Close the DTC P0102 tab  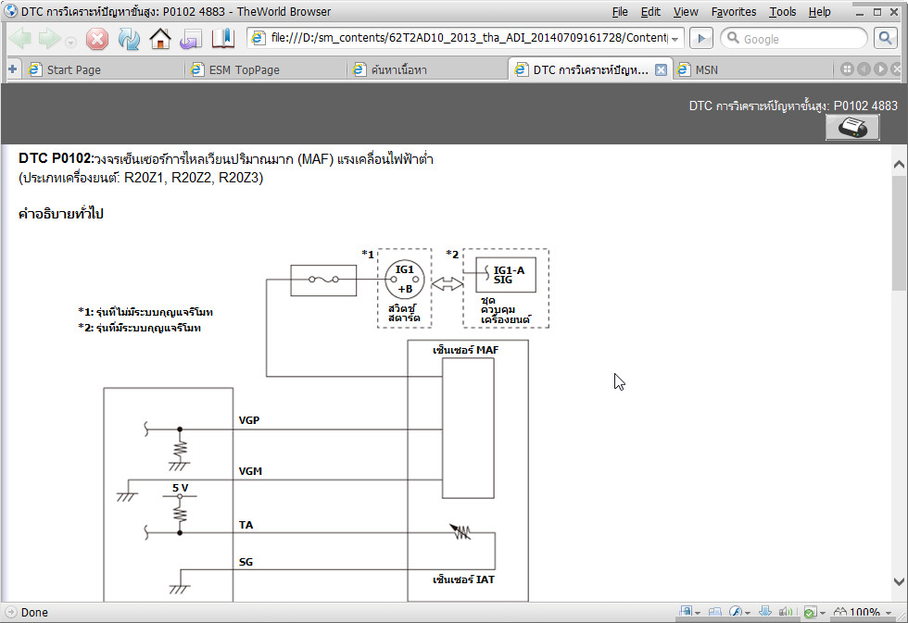coord(661,70)
